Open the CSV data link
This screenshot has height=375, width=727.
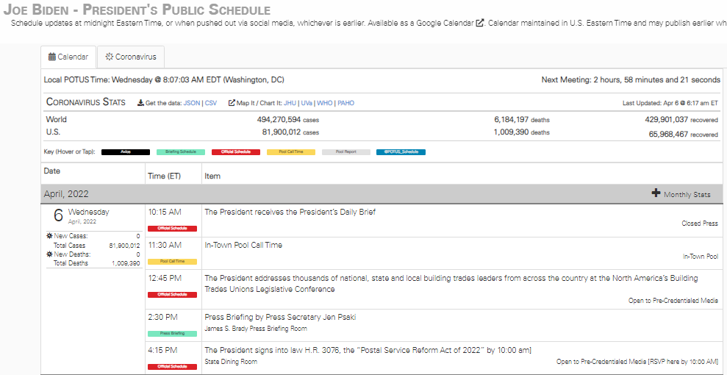click(x=211, y=103)
